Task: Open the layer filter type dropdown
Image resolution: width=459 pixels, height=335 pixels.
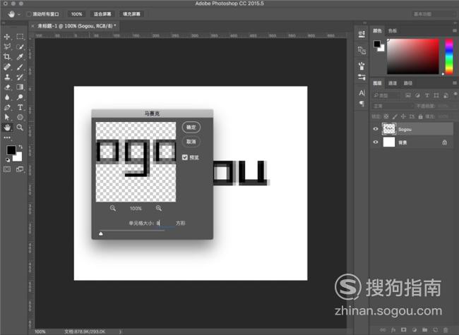Action: tap(386, 95)
